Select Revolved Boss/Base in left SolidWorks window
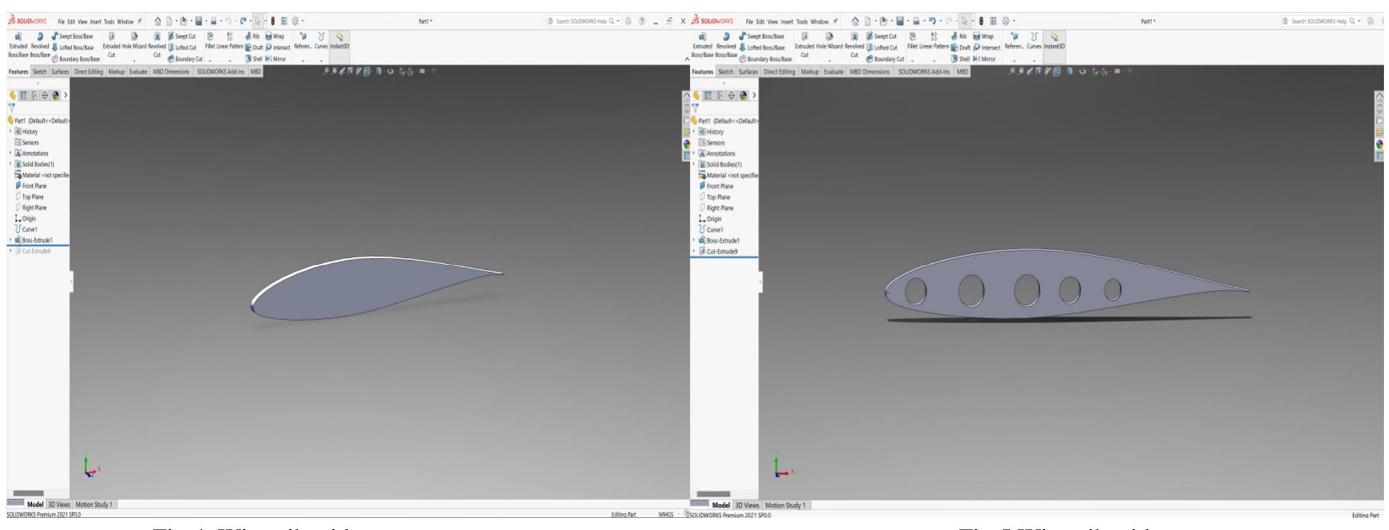The width and height of the screenshot is (1389, 530). (40, 45)
